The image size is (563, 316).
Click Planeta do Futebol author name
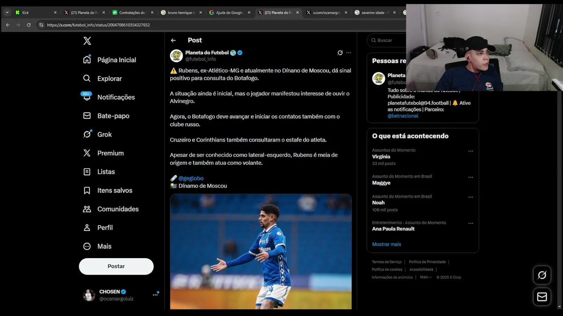tap(207, 53)
